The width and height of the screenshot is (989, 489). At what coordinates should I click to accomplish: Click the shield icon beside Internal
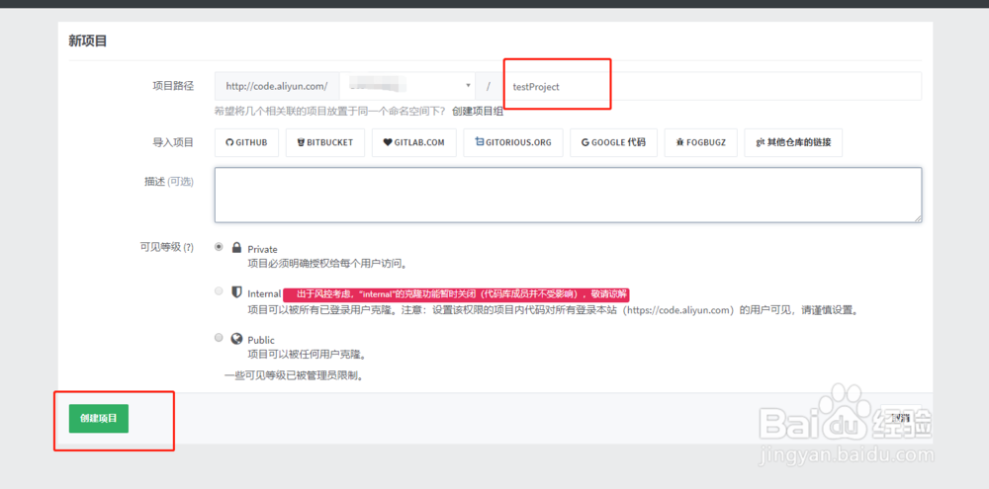click(236, 291)
